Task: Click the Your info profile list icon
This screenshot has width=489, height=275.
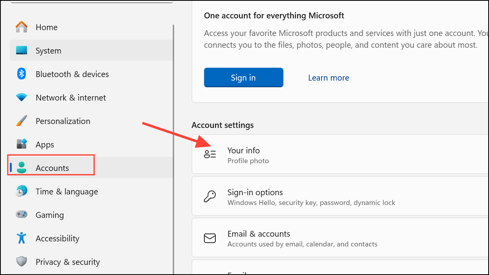Action: point(210,154)
